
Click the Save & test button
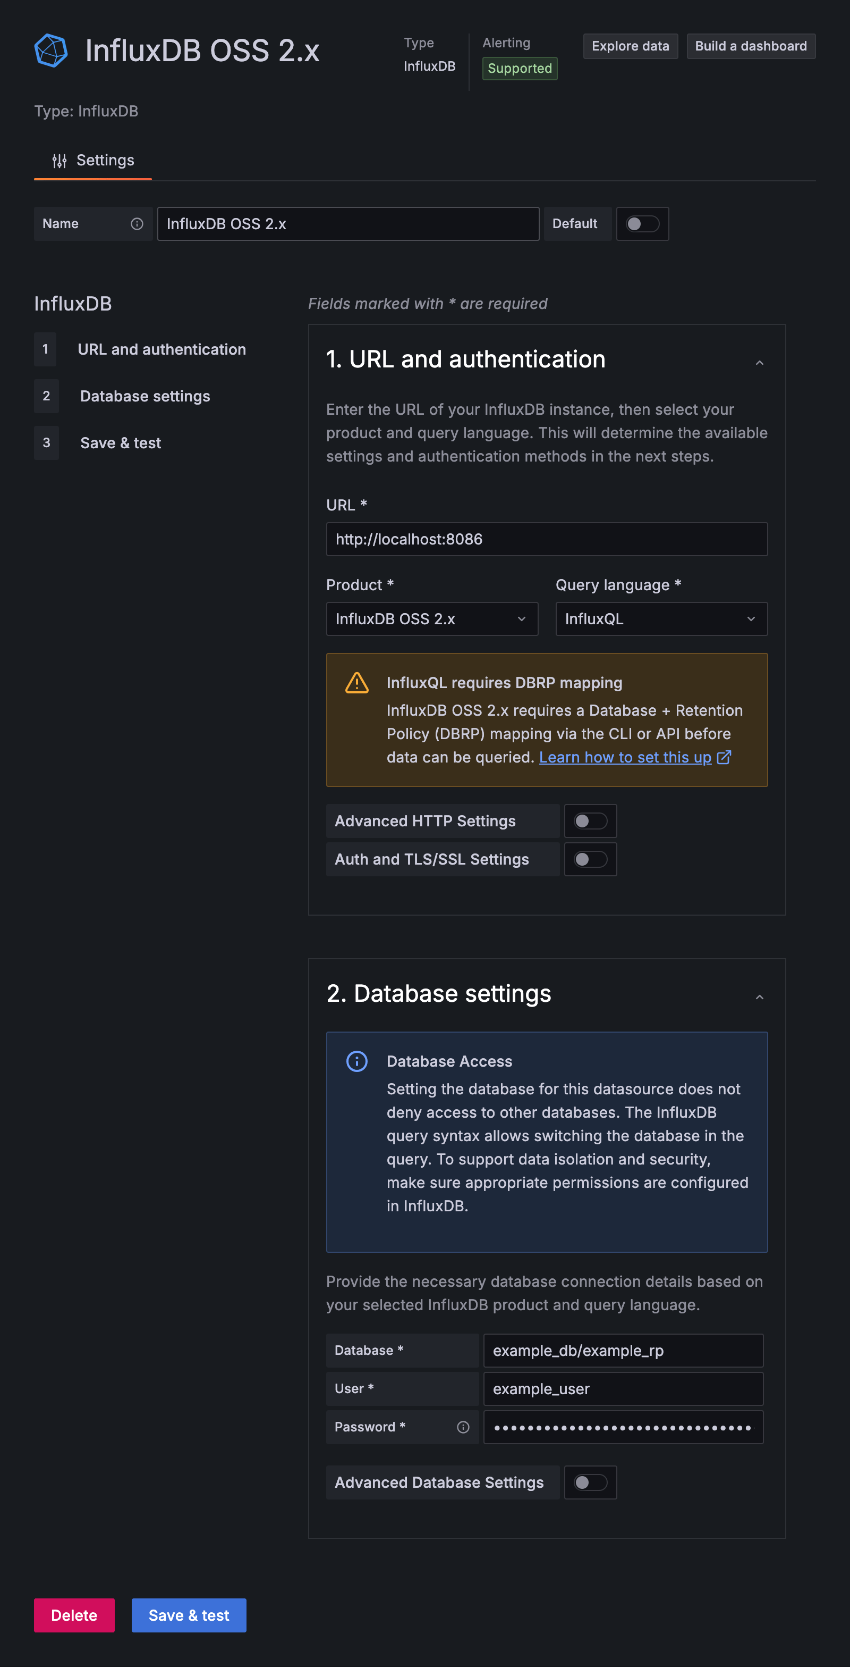pyautogui.click(x=189, y=1614)
